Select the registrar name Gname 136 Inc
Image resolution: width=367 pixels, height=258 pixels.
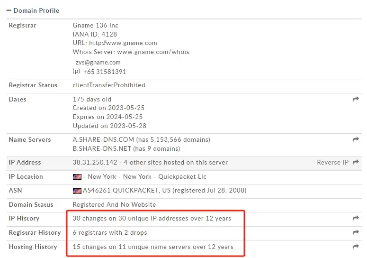click(95, 25)
